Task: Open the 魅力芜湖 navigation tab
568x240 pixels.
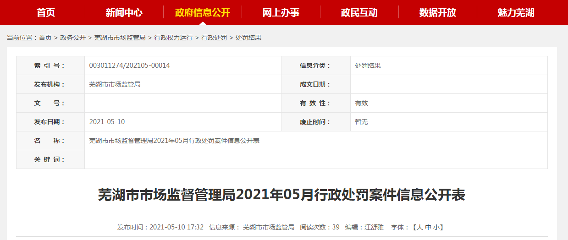Action: tap(516, 12)
